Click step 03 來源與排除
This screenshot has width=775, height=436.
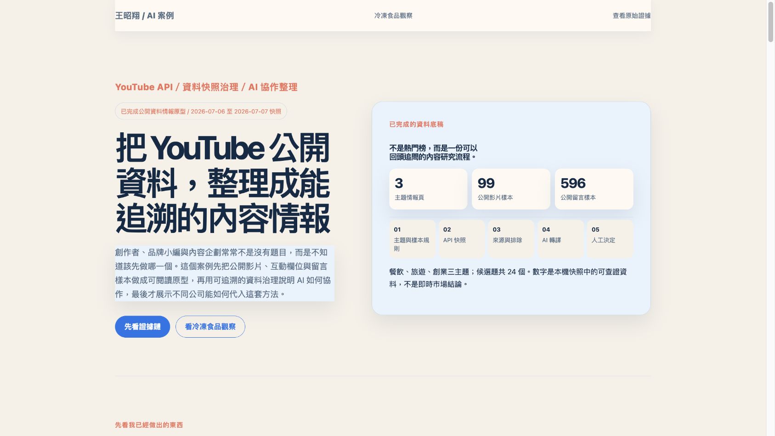point(511,239)
